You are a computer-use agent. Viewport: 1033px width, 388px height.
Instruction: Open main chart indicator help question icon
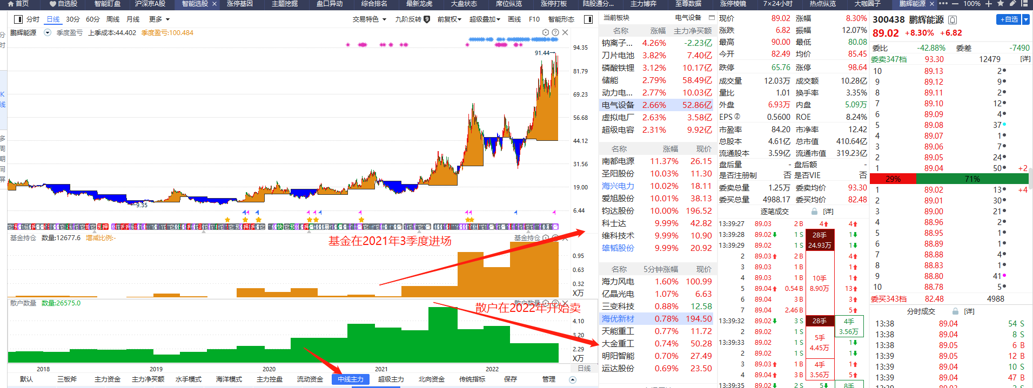(x=555, y=32)
